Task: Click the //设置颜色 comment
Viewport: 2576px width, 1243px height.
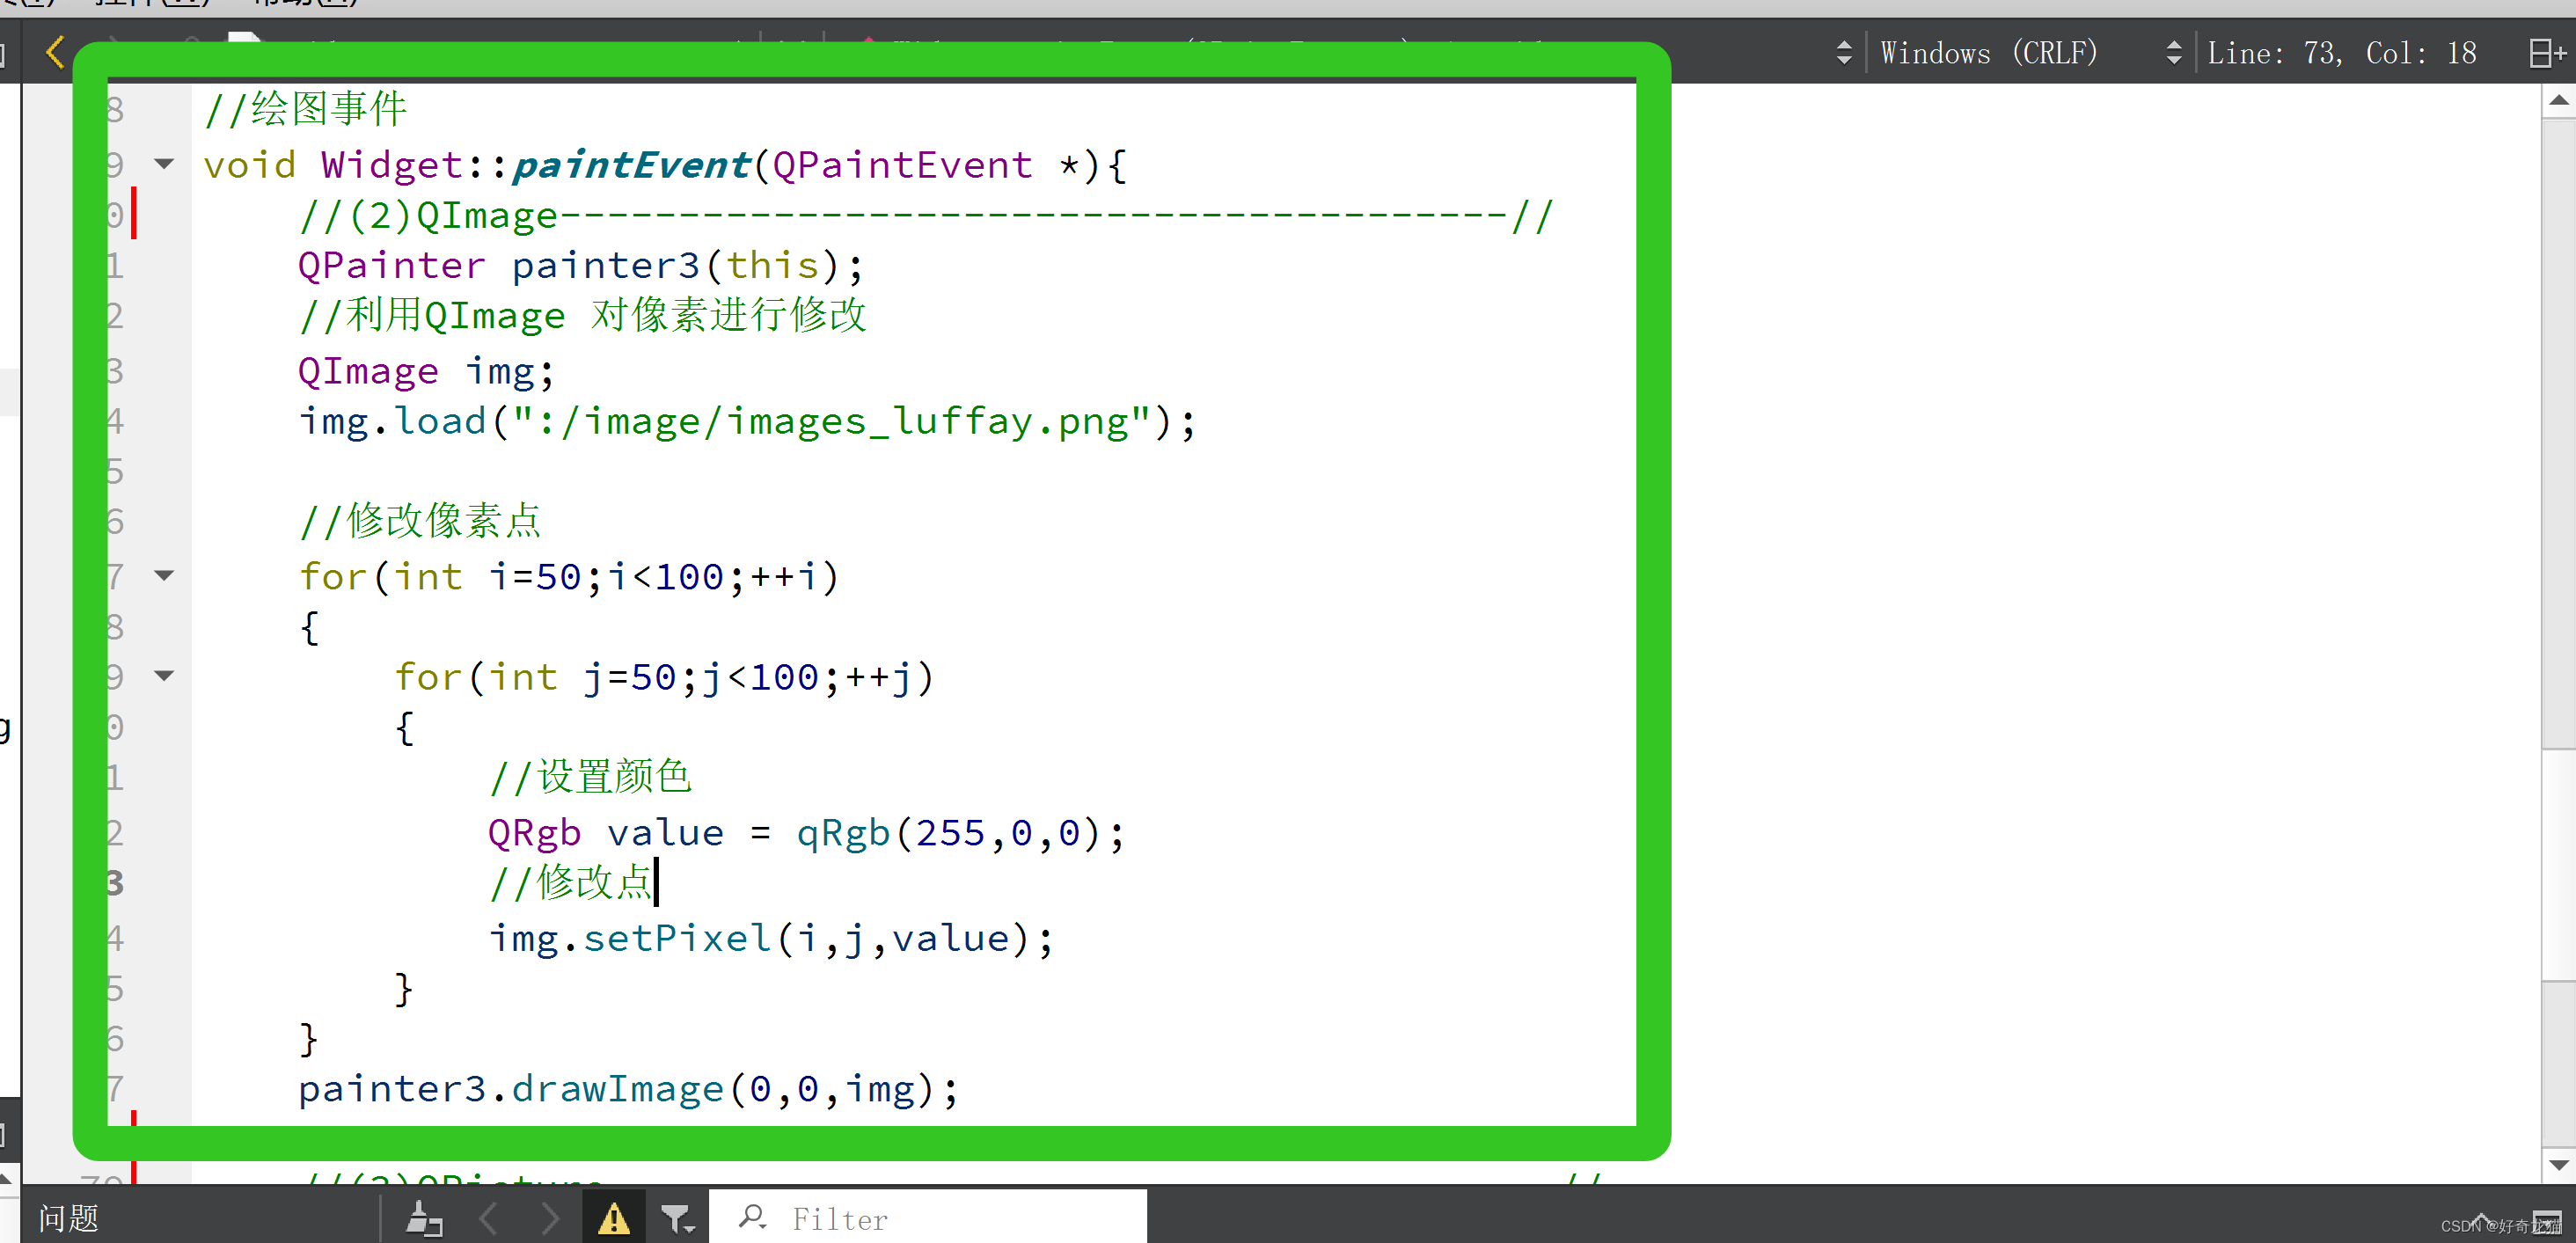Action: (591, 777)
